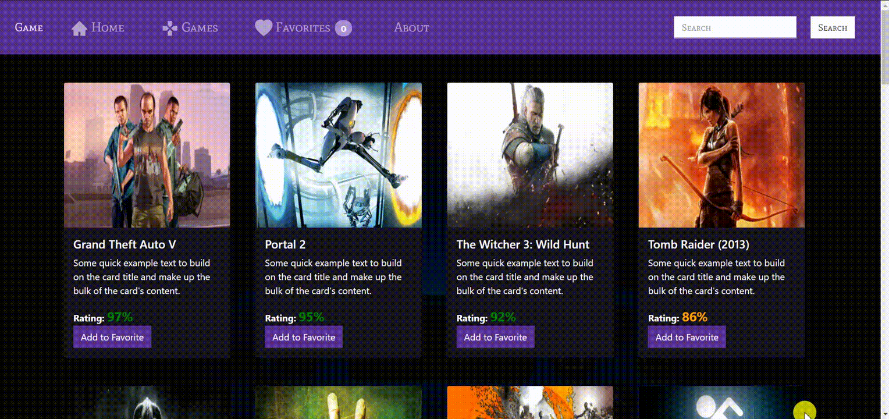This screenshot has width=889, height=419.
Task: Click the Grand Theft Auto V cover image
Action: [x=147, y=155]
